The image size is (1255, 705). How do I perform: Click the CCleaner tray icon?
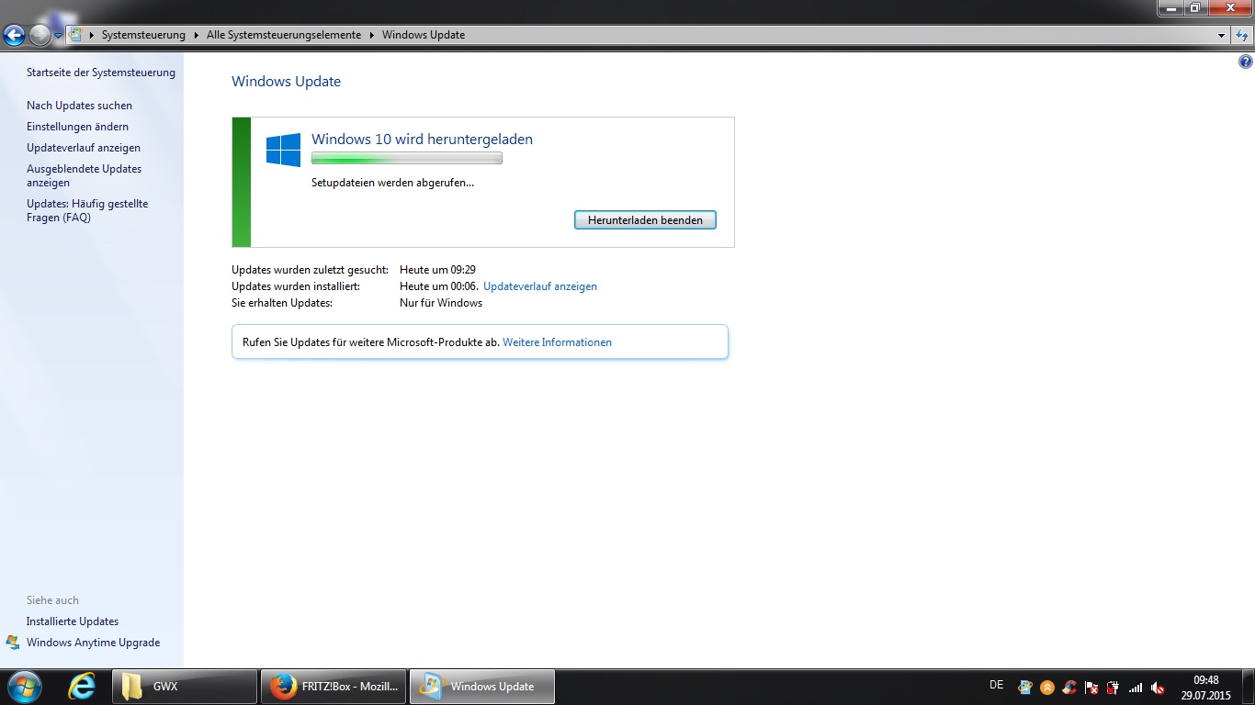(x=1069, y=688)
